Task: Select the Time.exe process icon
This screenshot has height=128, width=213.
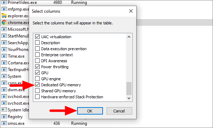Action: click(4, 56)
